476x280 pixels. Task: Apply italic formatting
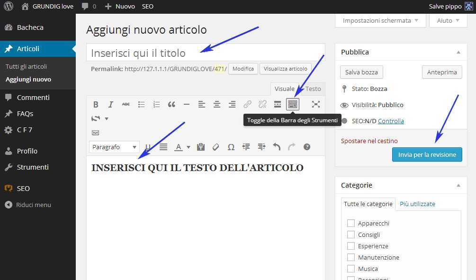coord(111,105)
